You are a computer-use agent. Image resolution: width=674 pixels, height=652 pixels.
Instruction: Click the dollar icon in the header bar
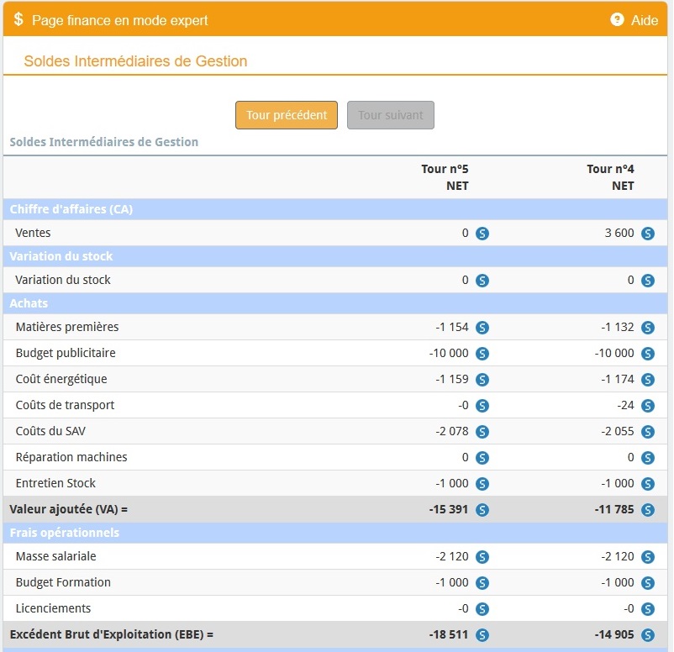pos(18,20)
